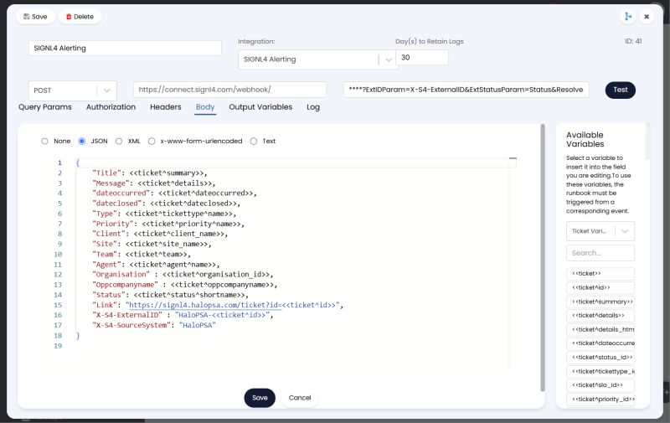Click the dark Save button at bottom
The image size is (670, 423).
[x=260, y=398]
